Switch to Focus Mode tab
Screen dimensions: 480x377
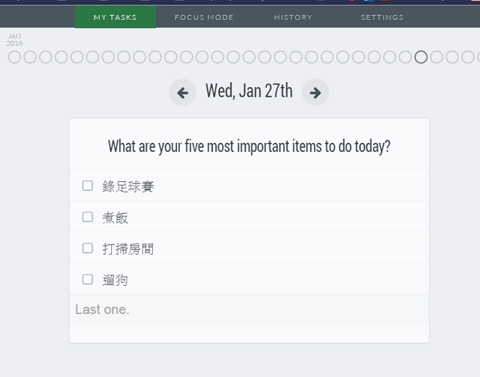pos(204,18)
